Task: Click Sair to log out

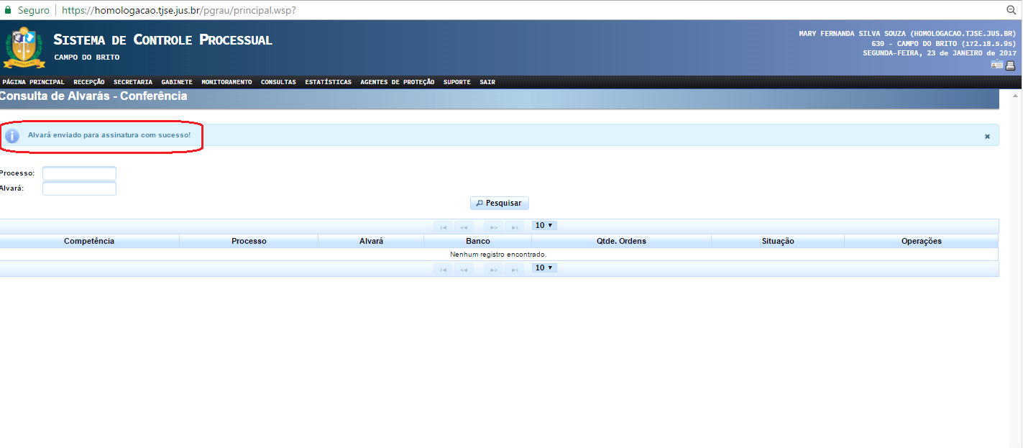Action: [487, 82]
